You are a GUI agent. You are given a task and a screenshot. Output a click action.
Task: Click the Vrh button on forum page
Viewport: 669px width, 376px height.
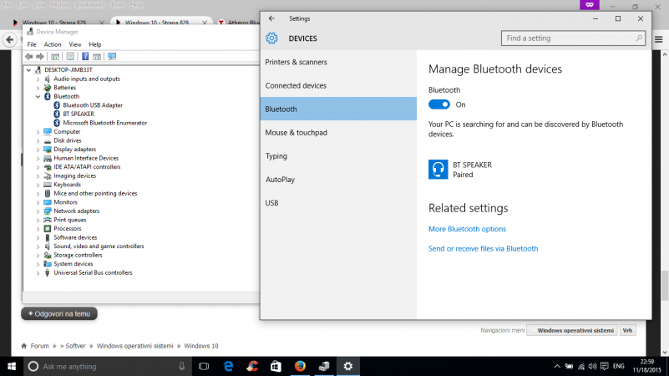(x=627, y=330)
